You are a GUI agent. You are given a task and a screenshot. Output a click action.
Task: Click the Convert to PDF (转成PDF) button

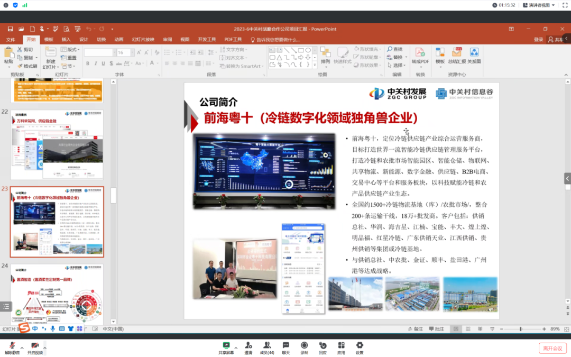(x=420, y=56)
